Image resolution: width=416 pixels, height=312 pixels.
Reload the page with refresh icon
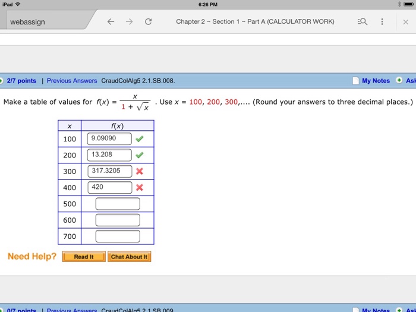pyautogui.click(x=149, y=22)
